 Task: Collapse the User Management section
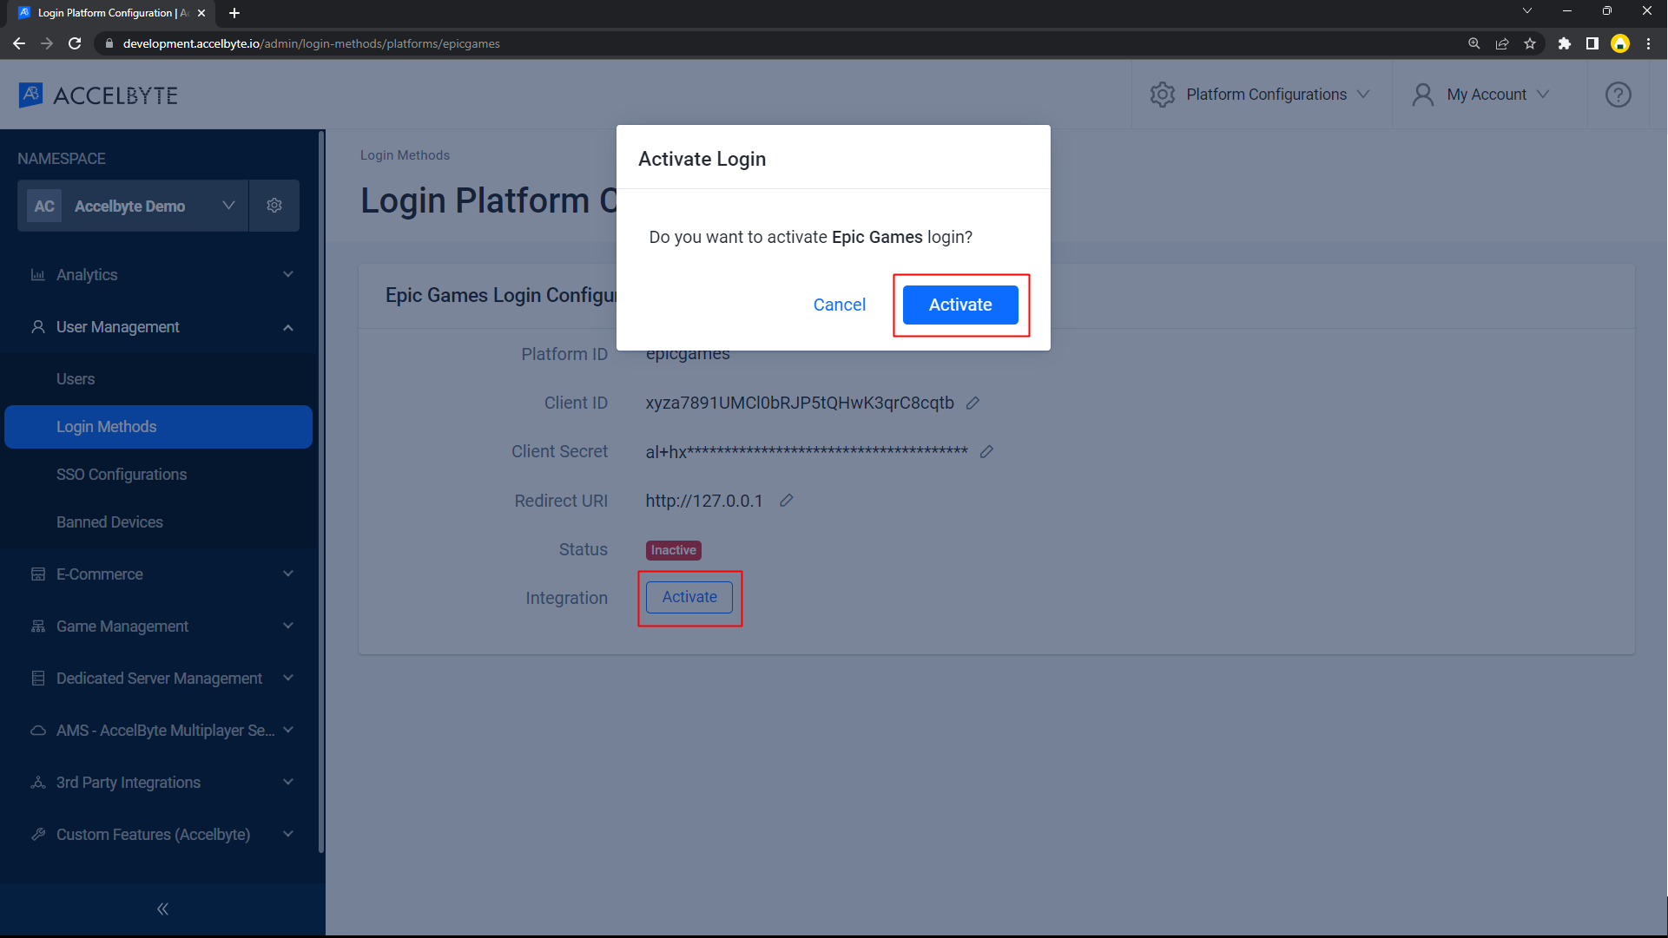click(x=162, y=327)
